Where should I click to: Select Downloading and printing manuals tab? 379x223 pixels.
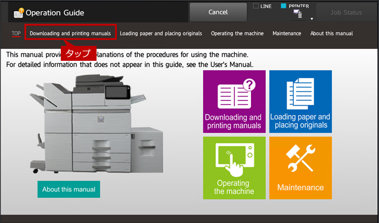70,33
